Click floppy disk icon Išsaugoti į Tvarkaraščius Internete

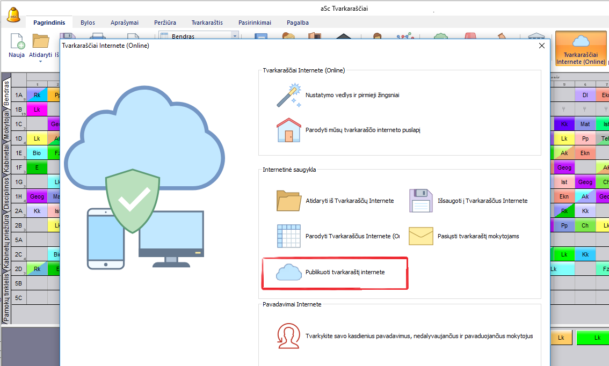click(x=421, y=201)
